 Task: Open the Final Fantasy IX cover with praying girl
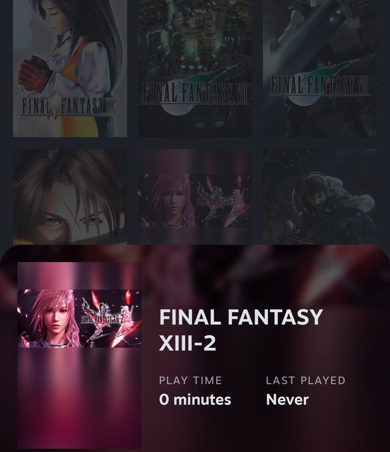click(x=70, y=68)
